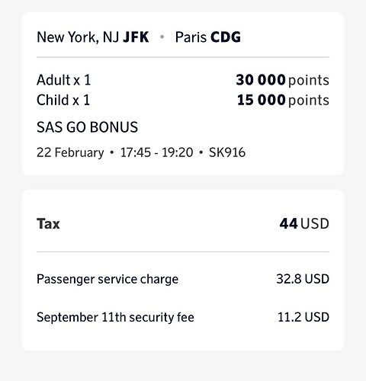Click the 22 February date
The width and height of the screenshot is (366, 381).
(70, 152)
